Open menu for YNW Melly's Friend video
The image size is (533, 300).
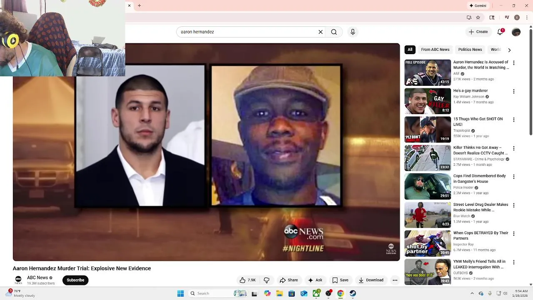pos(514,262)
